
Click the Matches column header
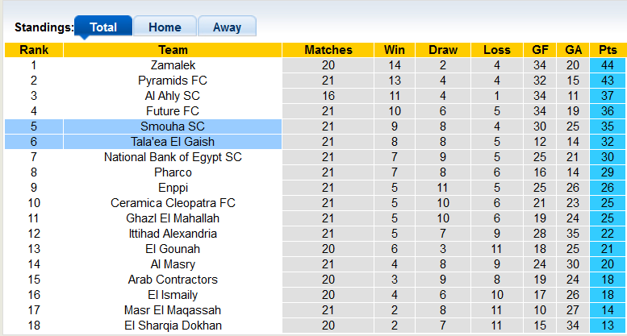click(328, 50)
